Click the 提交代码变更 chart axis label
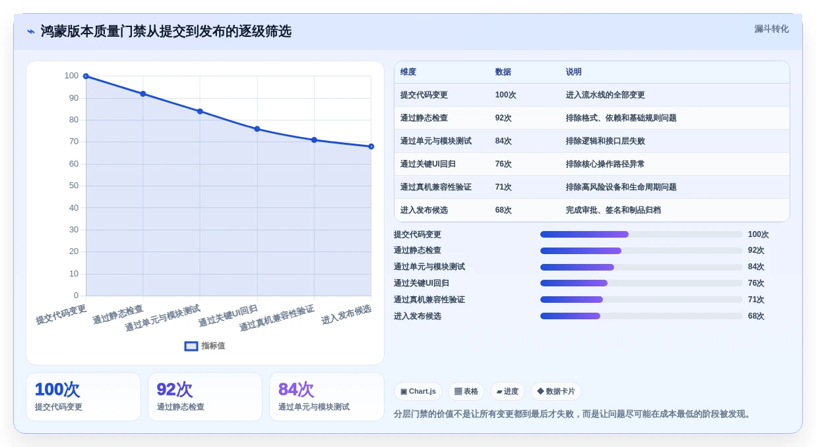 pos(61,314)
